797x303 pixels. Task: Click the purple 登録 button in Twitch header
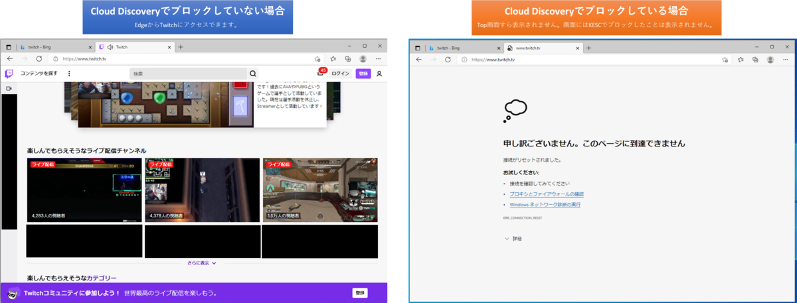pyautogui.click(x=363, y=74)
